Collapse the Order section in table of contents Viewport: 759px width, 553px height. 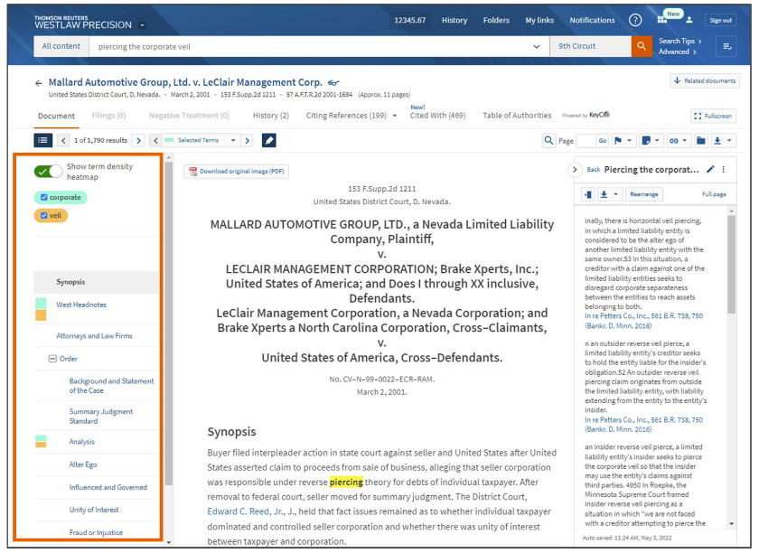[52, 359]
